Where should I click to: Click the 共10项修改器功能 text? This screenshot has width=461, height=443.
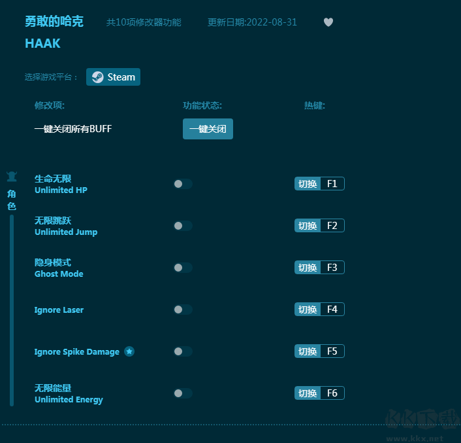[144, 22]
